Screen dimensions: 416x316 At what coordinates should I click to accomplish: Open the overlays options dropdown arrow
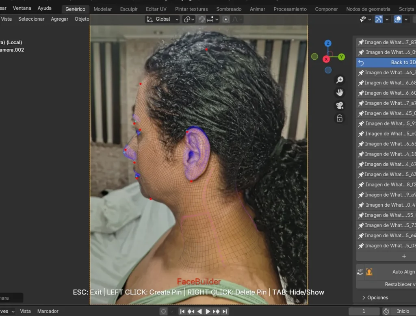click(406, 19)
